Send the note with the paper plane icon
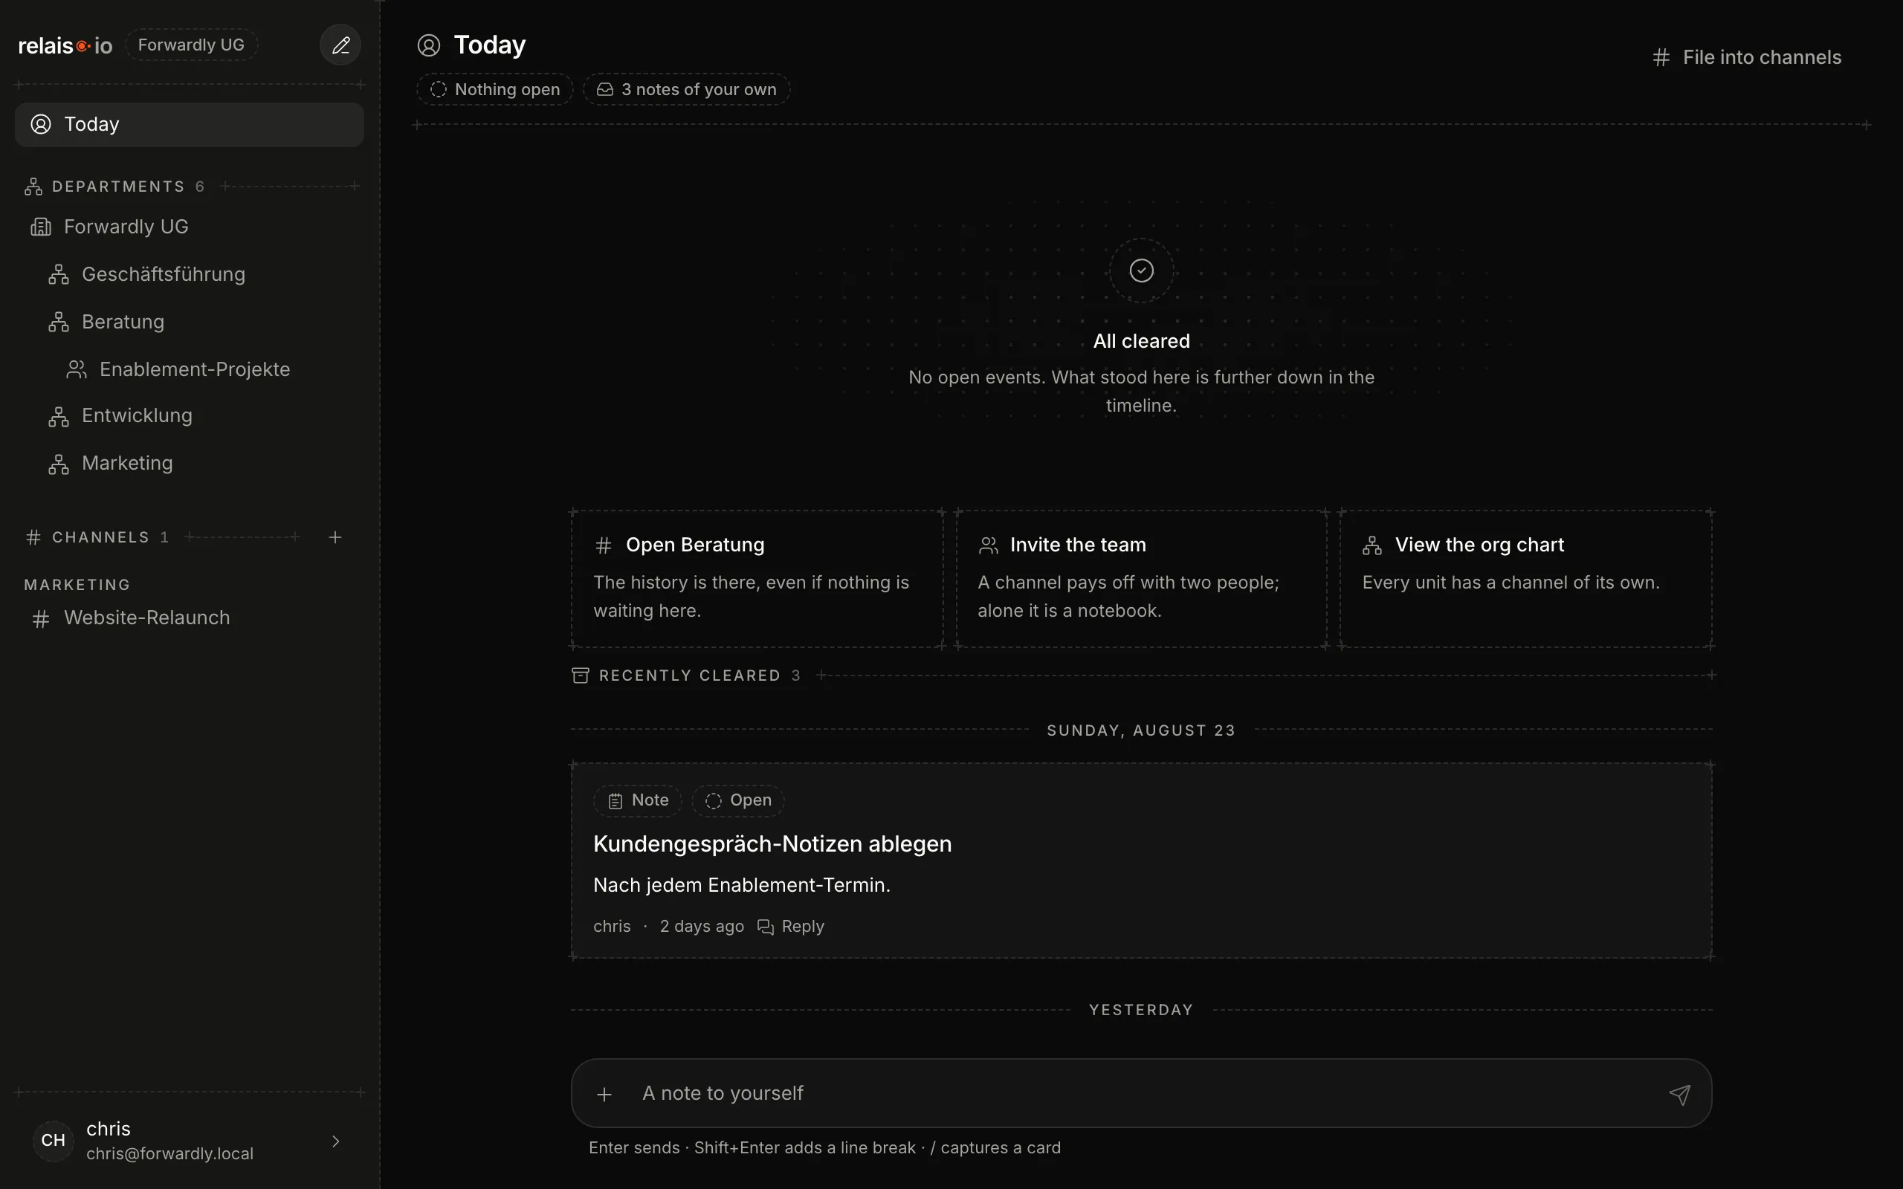 point(1680,1094)
